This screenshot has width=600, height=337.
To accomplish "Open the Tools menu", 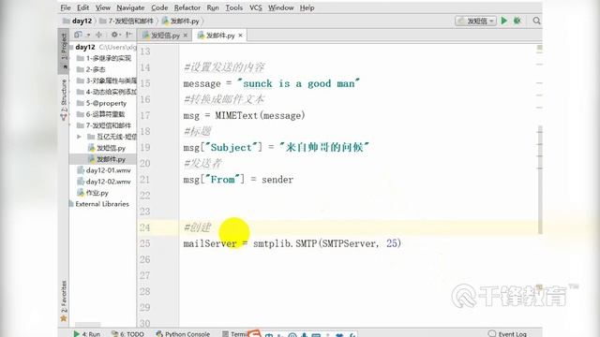I will point(233,7).
